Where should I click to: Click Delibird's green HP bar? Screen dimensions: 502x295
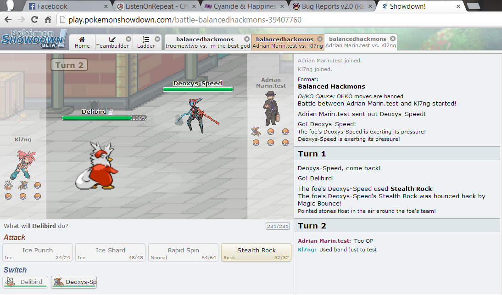[x=97, y=118]
